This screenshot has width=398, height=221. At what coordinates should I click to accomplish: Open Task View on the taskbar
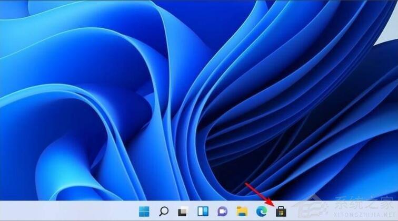[x=183, y=212]
